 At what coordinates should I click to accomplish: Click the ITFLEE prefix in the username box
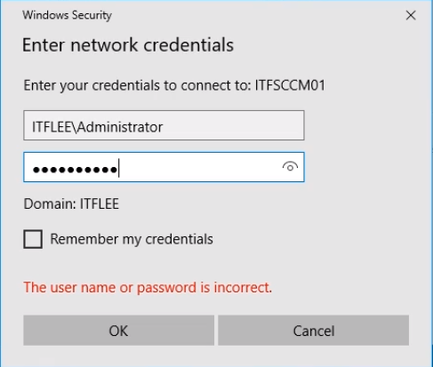point(52,127)
